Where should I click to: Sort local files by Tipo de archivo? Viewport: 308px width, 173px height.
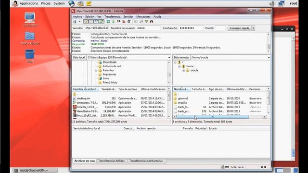[128, 89]
